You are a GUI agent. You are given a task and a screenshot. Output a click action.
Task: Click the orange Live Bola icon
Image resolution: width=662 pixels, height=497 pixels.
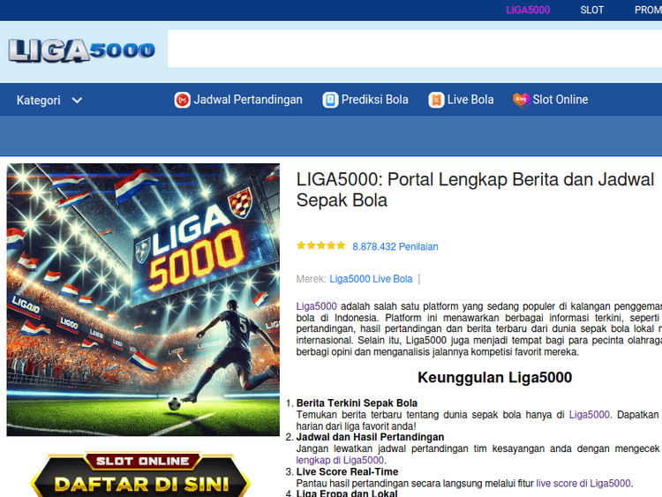pyautogui.click(x=436, y=100)
